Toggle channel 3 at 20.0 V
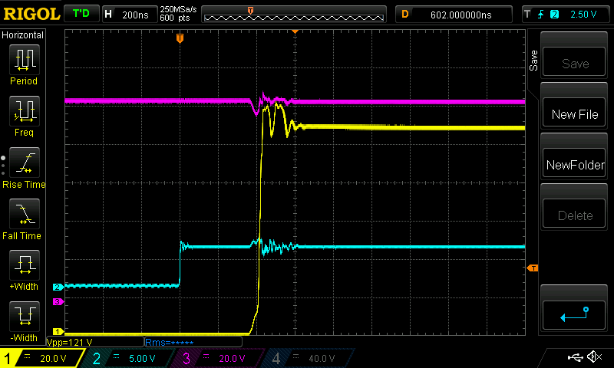This screenshot has width=614, height=368. (x=216, y=358)
